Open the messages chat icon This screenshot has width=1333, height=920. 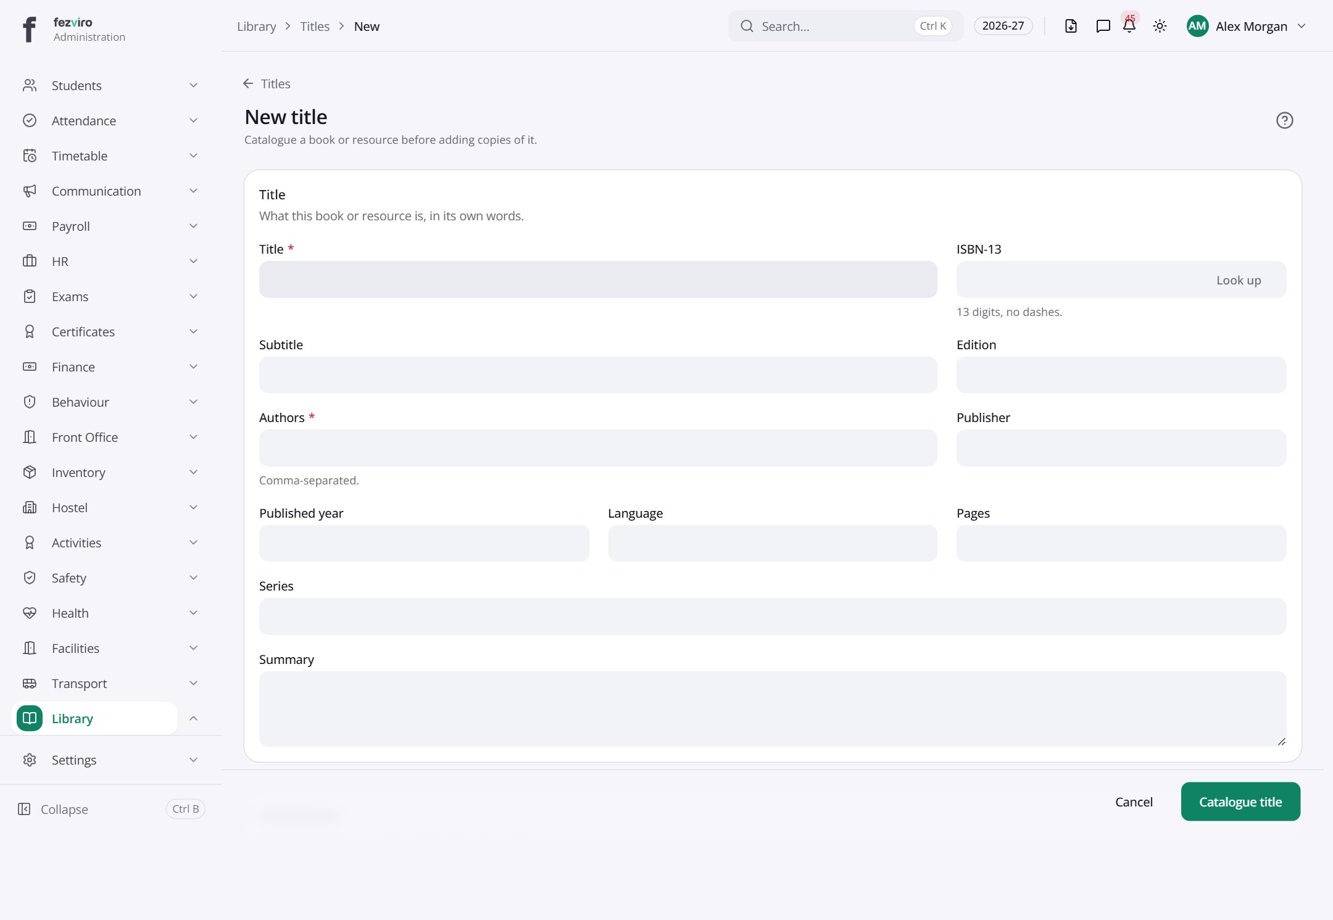(1103, 26)
